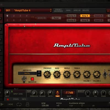
Task: Open the Insert A module
Action: tap(99, 16)
